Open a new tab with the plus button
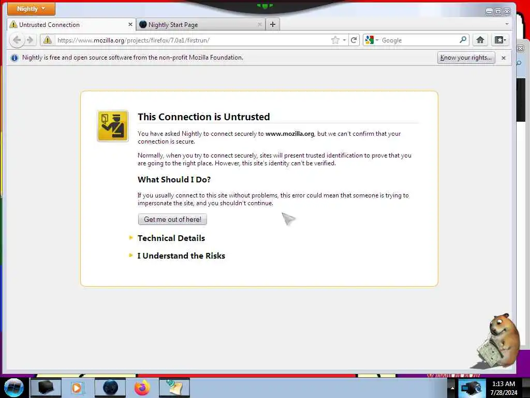Viewport: 530px width, 398px height. tap(273, 24)
